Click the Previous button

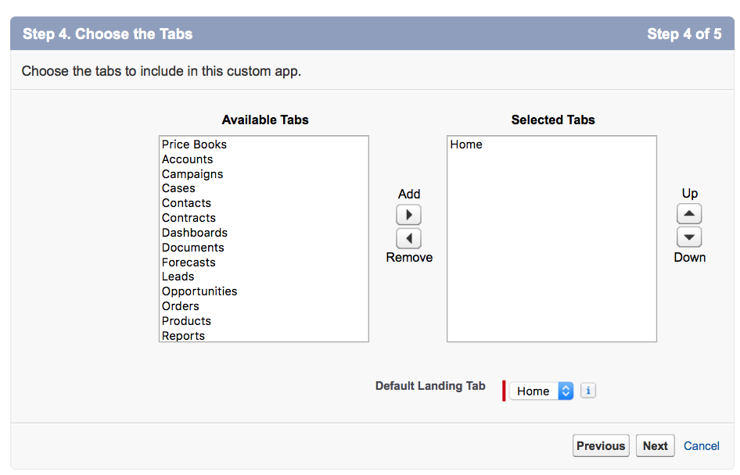coord(601,446)
